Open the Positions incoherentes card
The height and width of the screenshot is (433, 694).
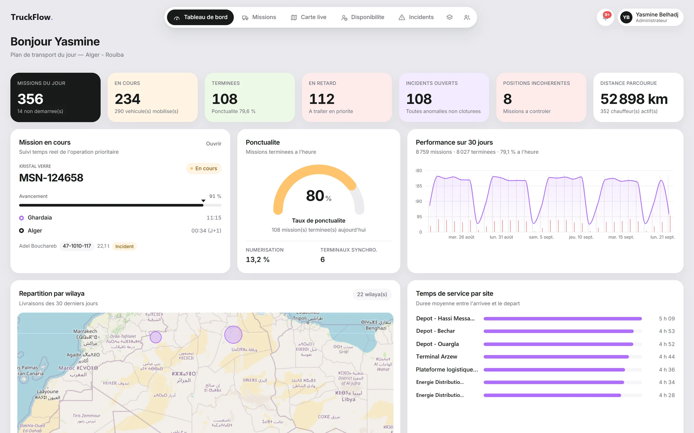[541, 97]
